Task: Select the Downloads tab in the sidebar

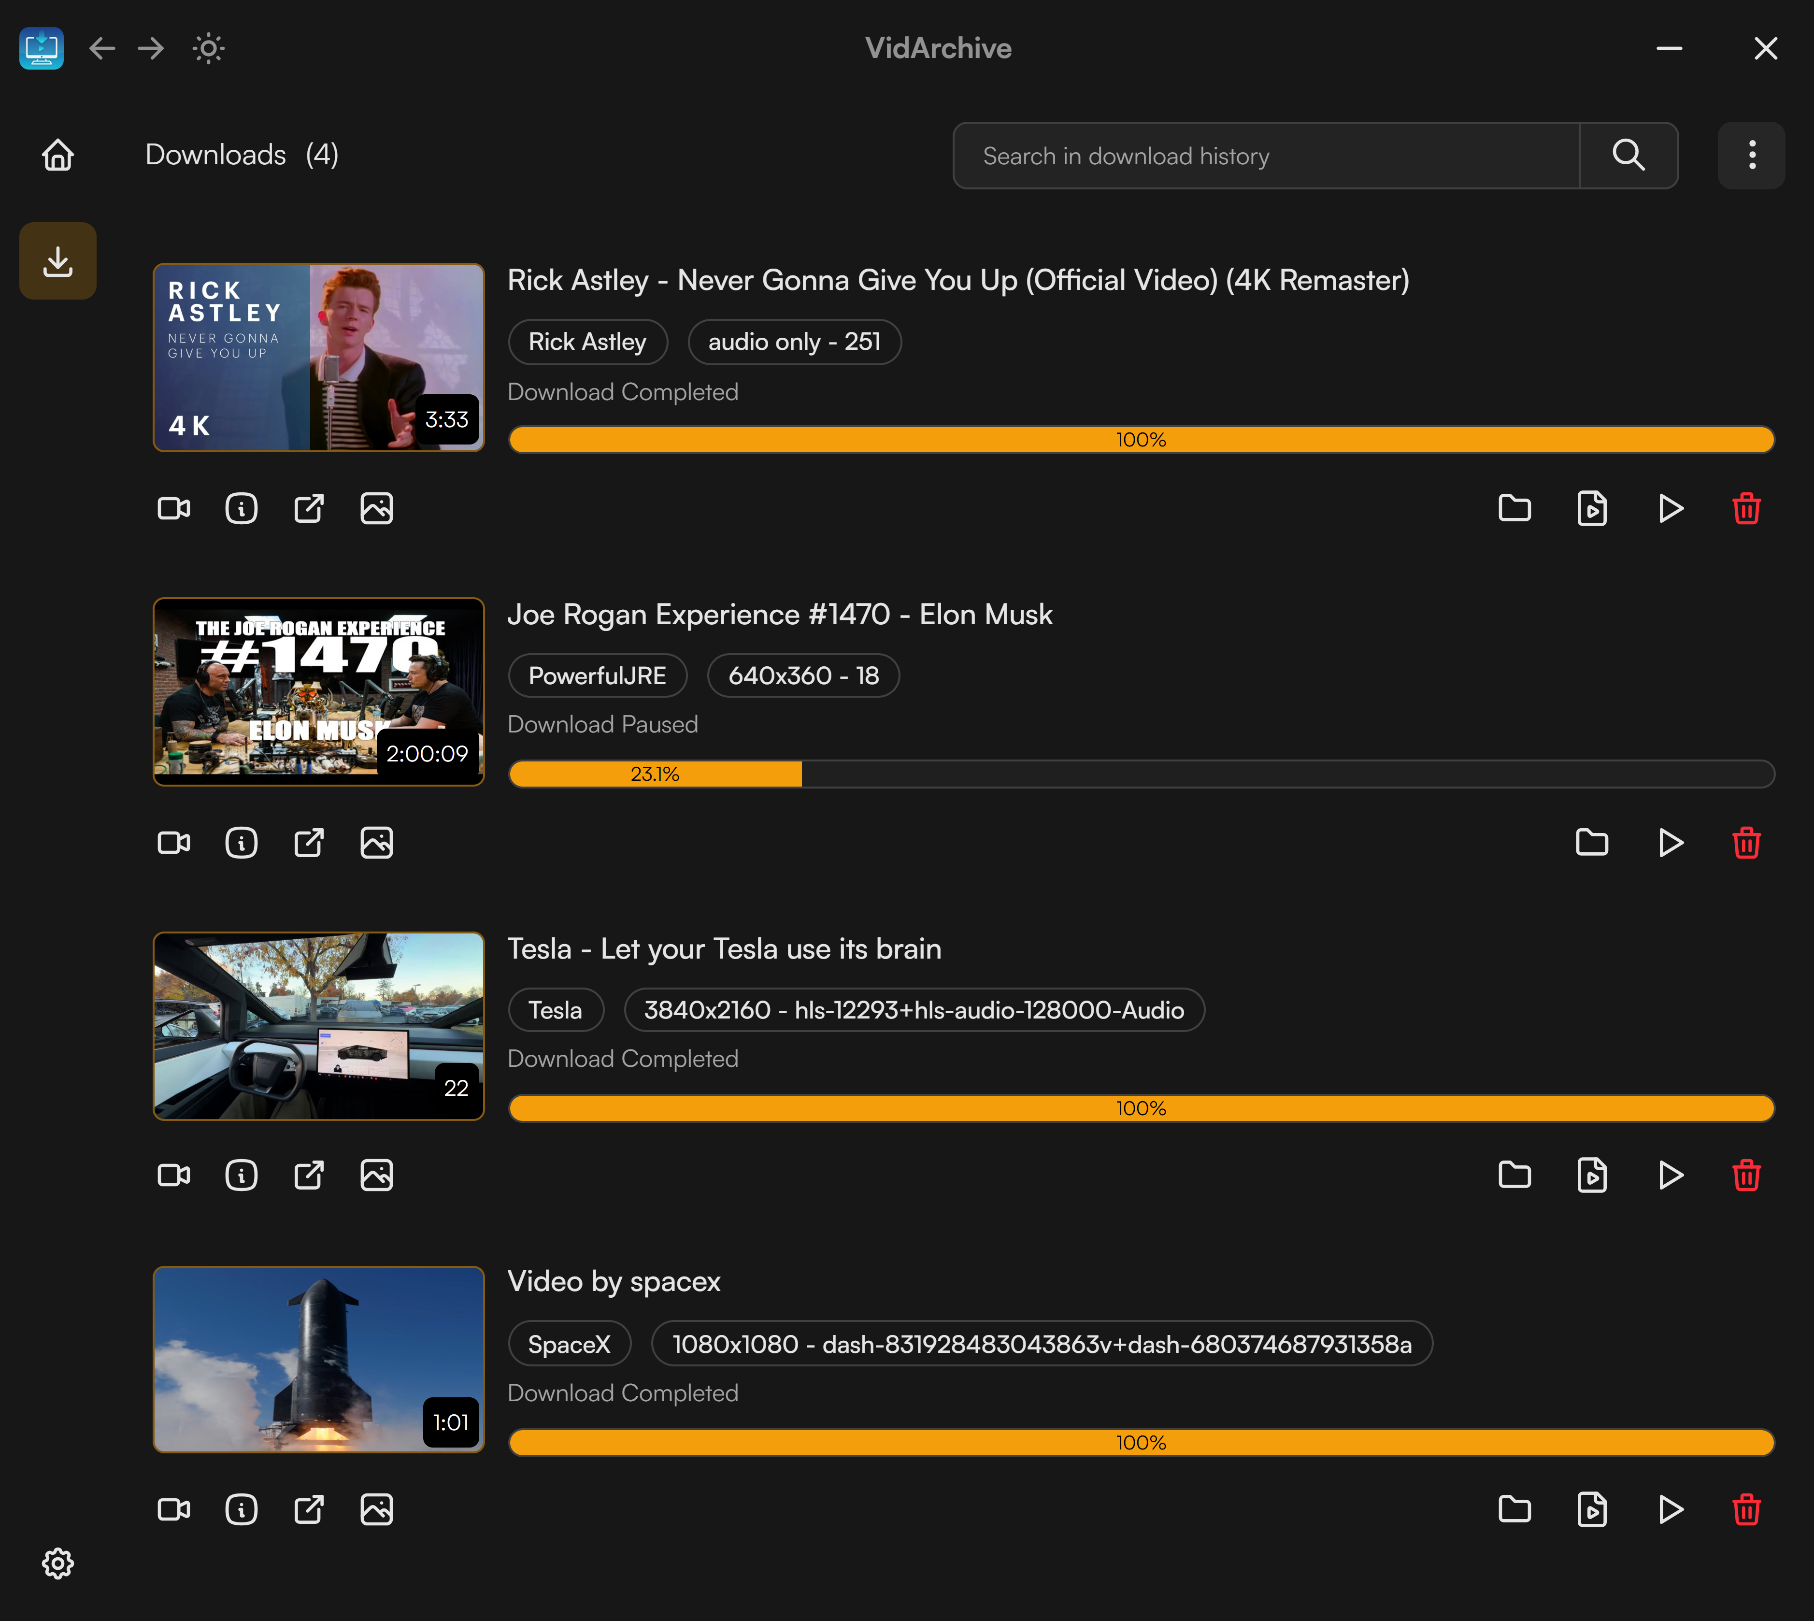Action: [58, 260]
